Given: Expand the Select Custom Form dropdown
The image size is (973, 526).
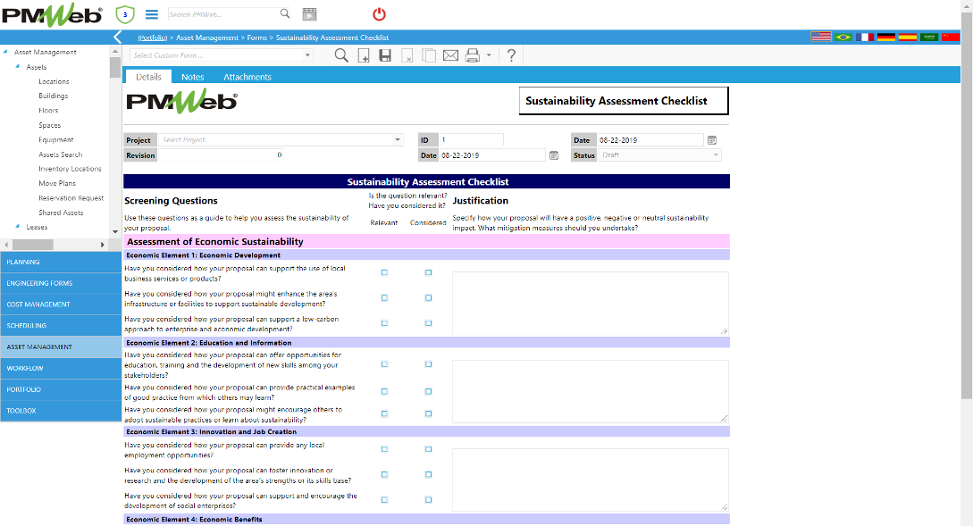Looking at the screenshot, I should pos(308,55).
